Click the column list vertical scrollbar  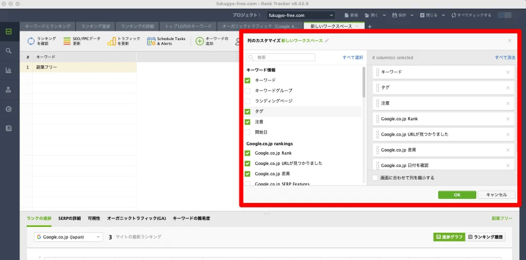coord(364,82)
